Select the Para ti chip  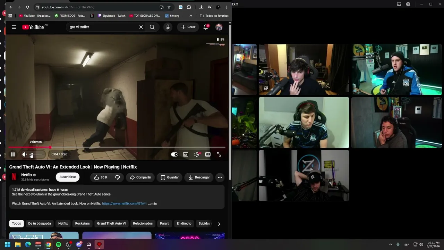coord(165,224)
